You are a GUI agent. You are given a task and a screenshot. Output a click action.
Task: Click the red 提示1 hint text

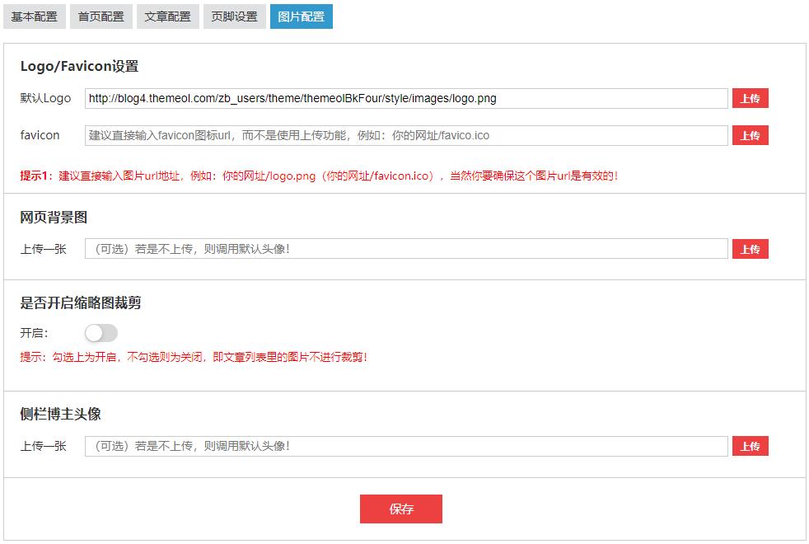tap(319, 176)
